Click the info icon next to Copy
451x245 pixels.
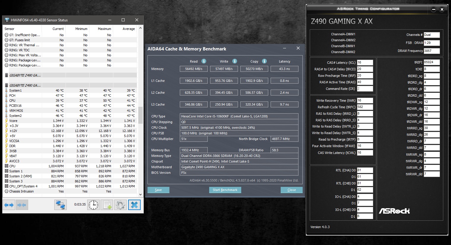[264, 61]
